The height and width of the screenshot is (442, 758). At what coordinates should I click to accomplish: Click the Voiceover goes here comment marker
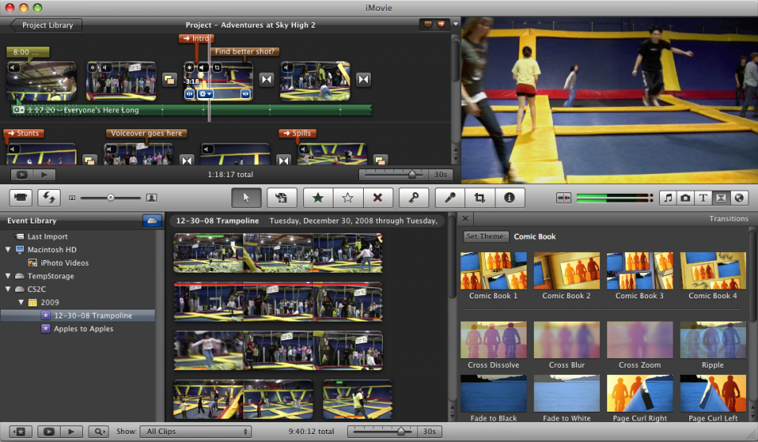point(146,133)
